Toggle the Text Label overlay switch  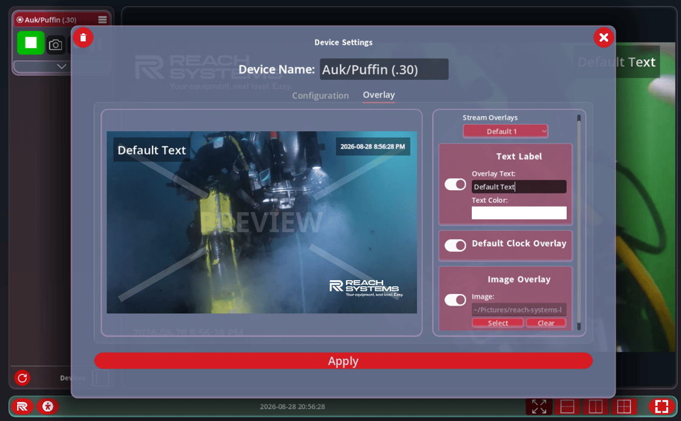[455, 185]
